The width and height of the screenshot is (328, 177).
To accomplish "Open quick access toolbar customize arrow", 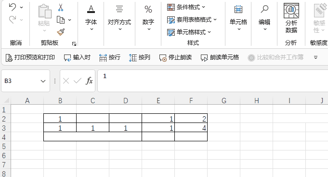I will pyautogui.click(x=315, y=57).
